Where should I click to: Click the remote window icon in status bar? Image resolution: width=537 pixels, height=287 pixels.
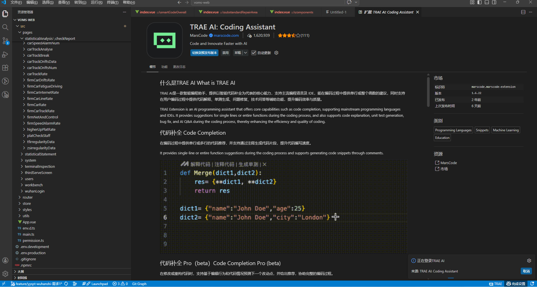[4, 284]
